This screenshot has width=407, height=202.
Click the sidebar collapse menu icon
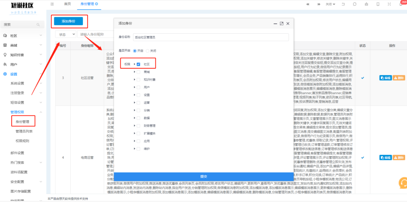click(52, 4)
